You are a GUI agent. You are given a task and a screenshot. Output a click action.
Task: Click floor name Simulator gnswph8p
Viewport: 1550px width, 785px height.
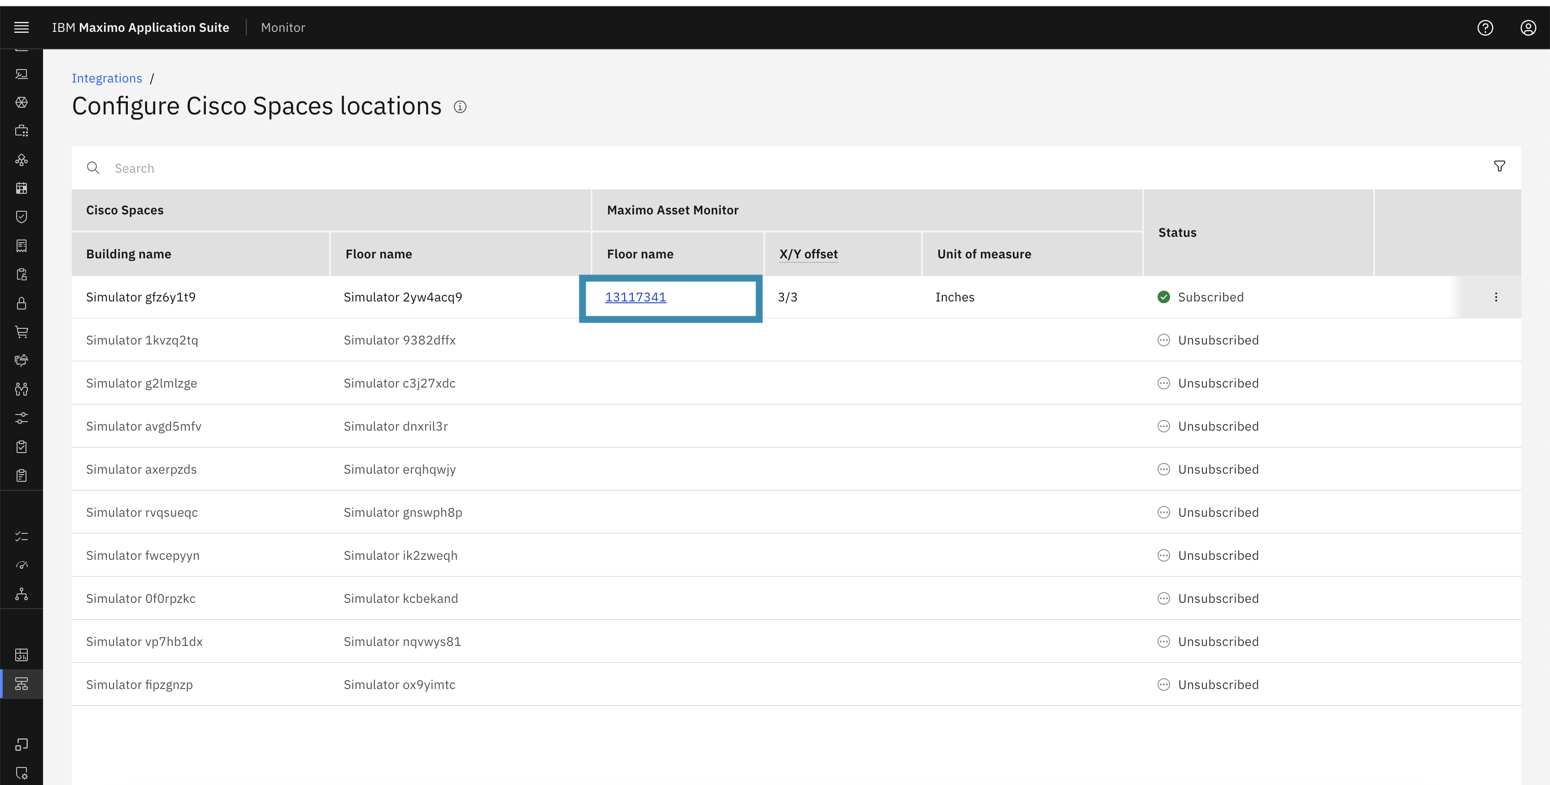403,512
